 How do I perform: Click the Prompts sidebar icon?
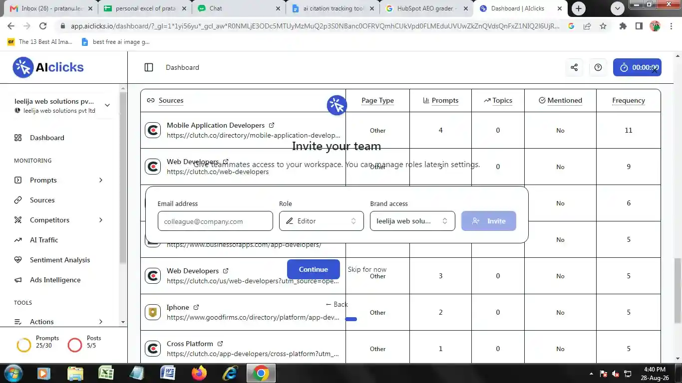click(x=18, y=180)
